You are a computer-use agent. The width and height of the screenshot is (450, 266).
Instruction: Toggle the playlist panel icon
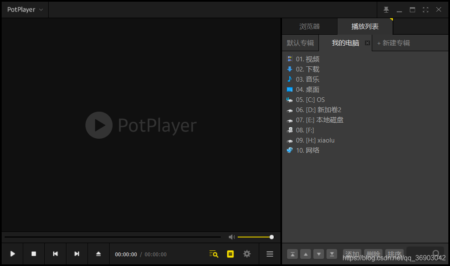(230, 254)
